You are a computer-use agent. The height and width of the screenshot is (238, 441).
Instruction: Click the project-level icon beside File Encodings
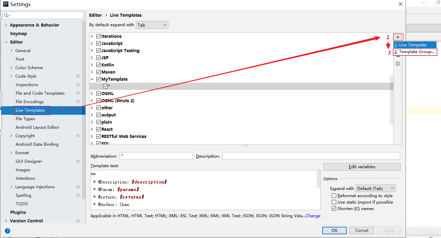click(78, 102)
